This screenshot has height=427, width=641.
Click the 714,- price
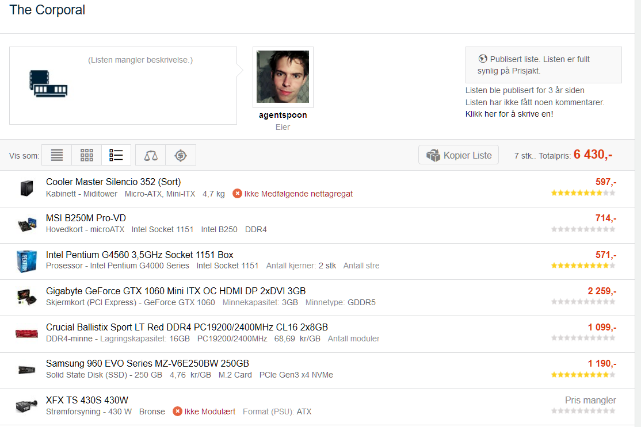[606, 218]
